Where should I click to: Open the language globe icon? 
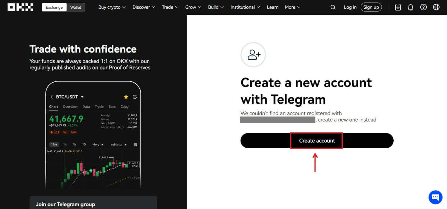pos(436,7)
